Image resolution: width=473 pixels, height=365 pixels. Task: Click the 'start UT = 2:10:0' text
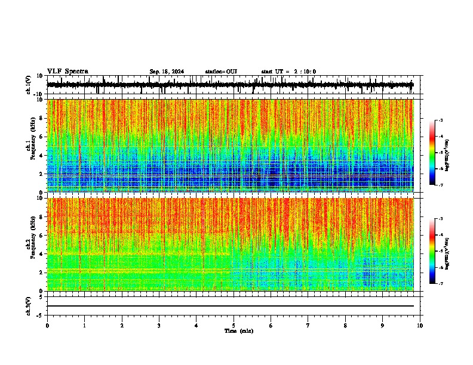(x=288, y=72)
